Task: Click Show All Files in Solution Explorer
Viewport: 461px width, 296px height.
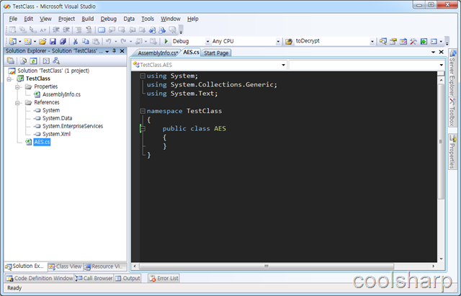Action: pos(23,60)
